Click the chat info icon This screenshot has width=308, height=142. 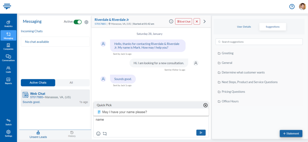pyautogui.click(x=171, y=21)
